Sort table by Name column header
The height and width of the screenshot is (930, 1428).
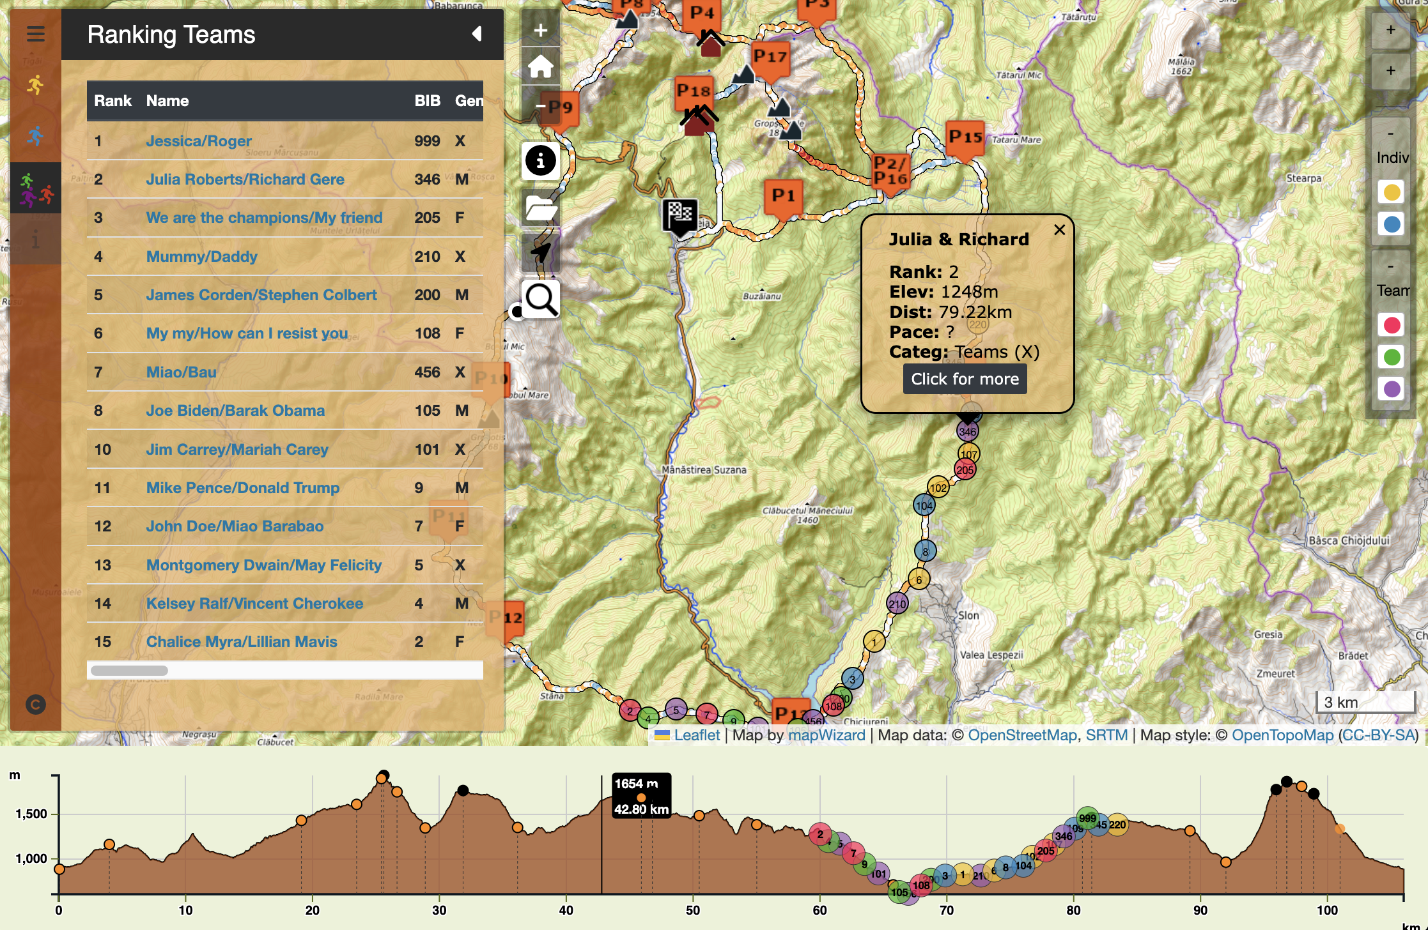click(x=167, y=101)
